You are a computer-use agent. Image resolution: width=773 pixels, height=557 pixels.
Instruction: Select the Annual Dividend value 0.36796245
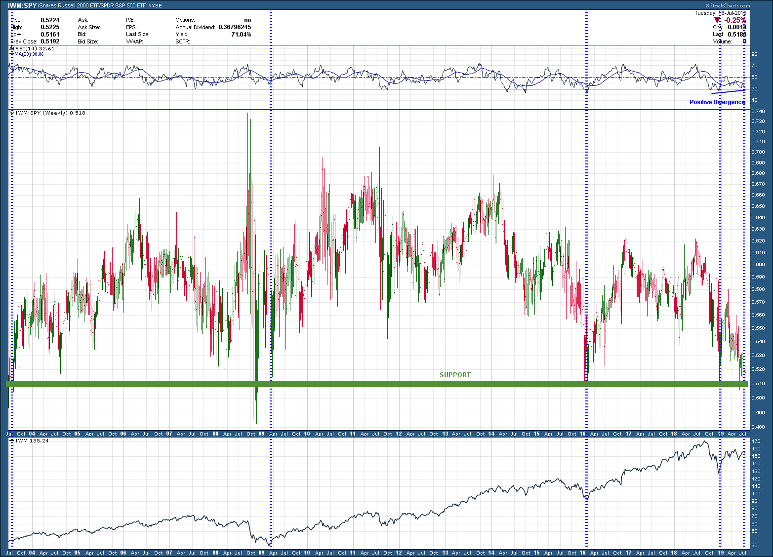click(x=235, y=27)
